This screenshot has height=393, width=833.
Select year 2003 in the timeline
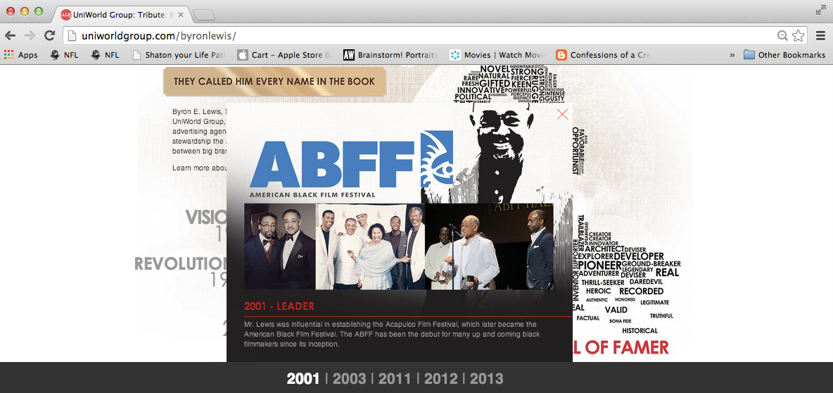[350, 379]
